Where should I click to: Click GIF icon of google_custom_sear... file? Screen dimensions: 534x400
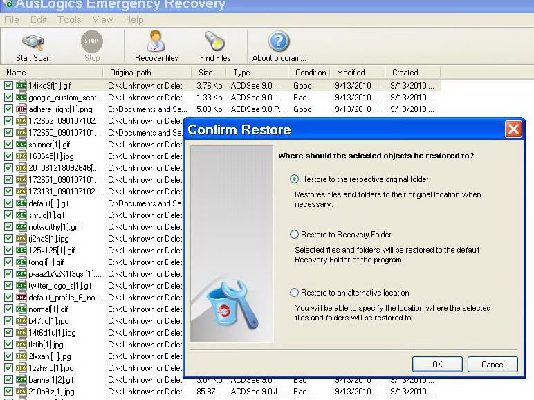pos(21,98)
